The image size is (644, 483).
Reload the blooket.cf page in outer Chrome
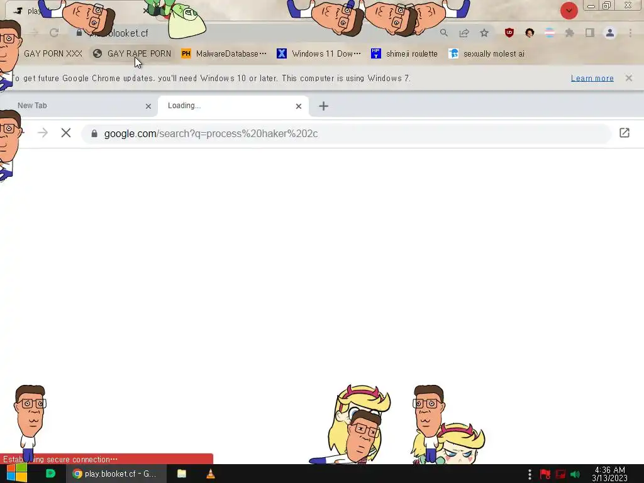coord(54,33)
